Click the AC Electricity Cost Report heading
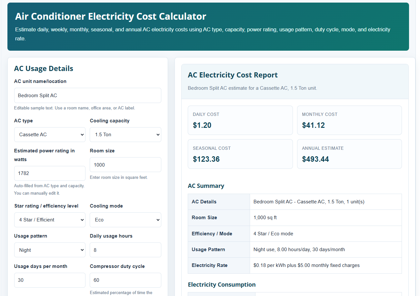Viewport: 420px width, 296px height. click(x=233, y=75)
